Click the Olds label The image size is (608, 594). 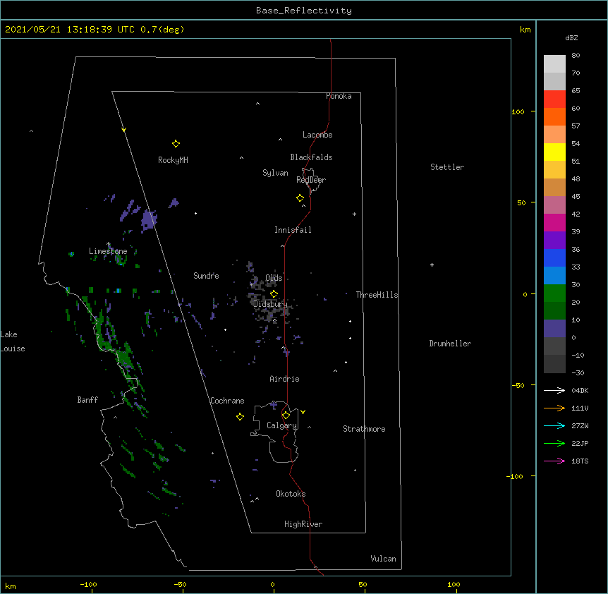(x=274, y=278)
